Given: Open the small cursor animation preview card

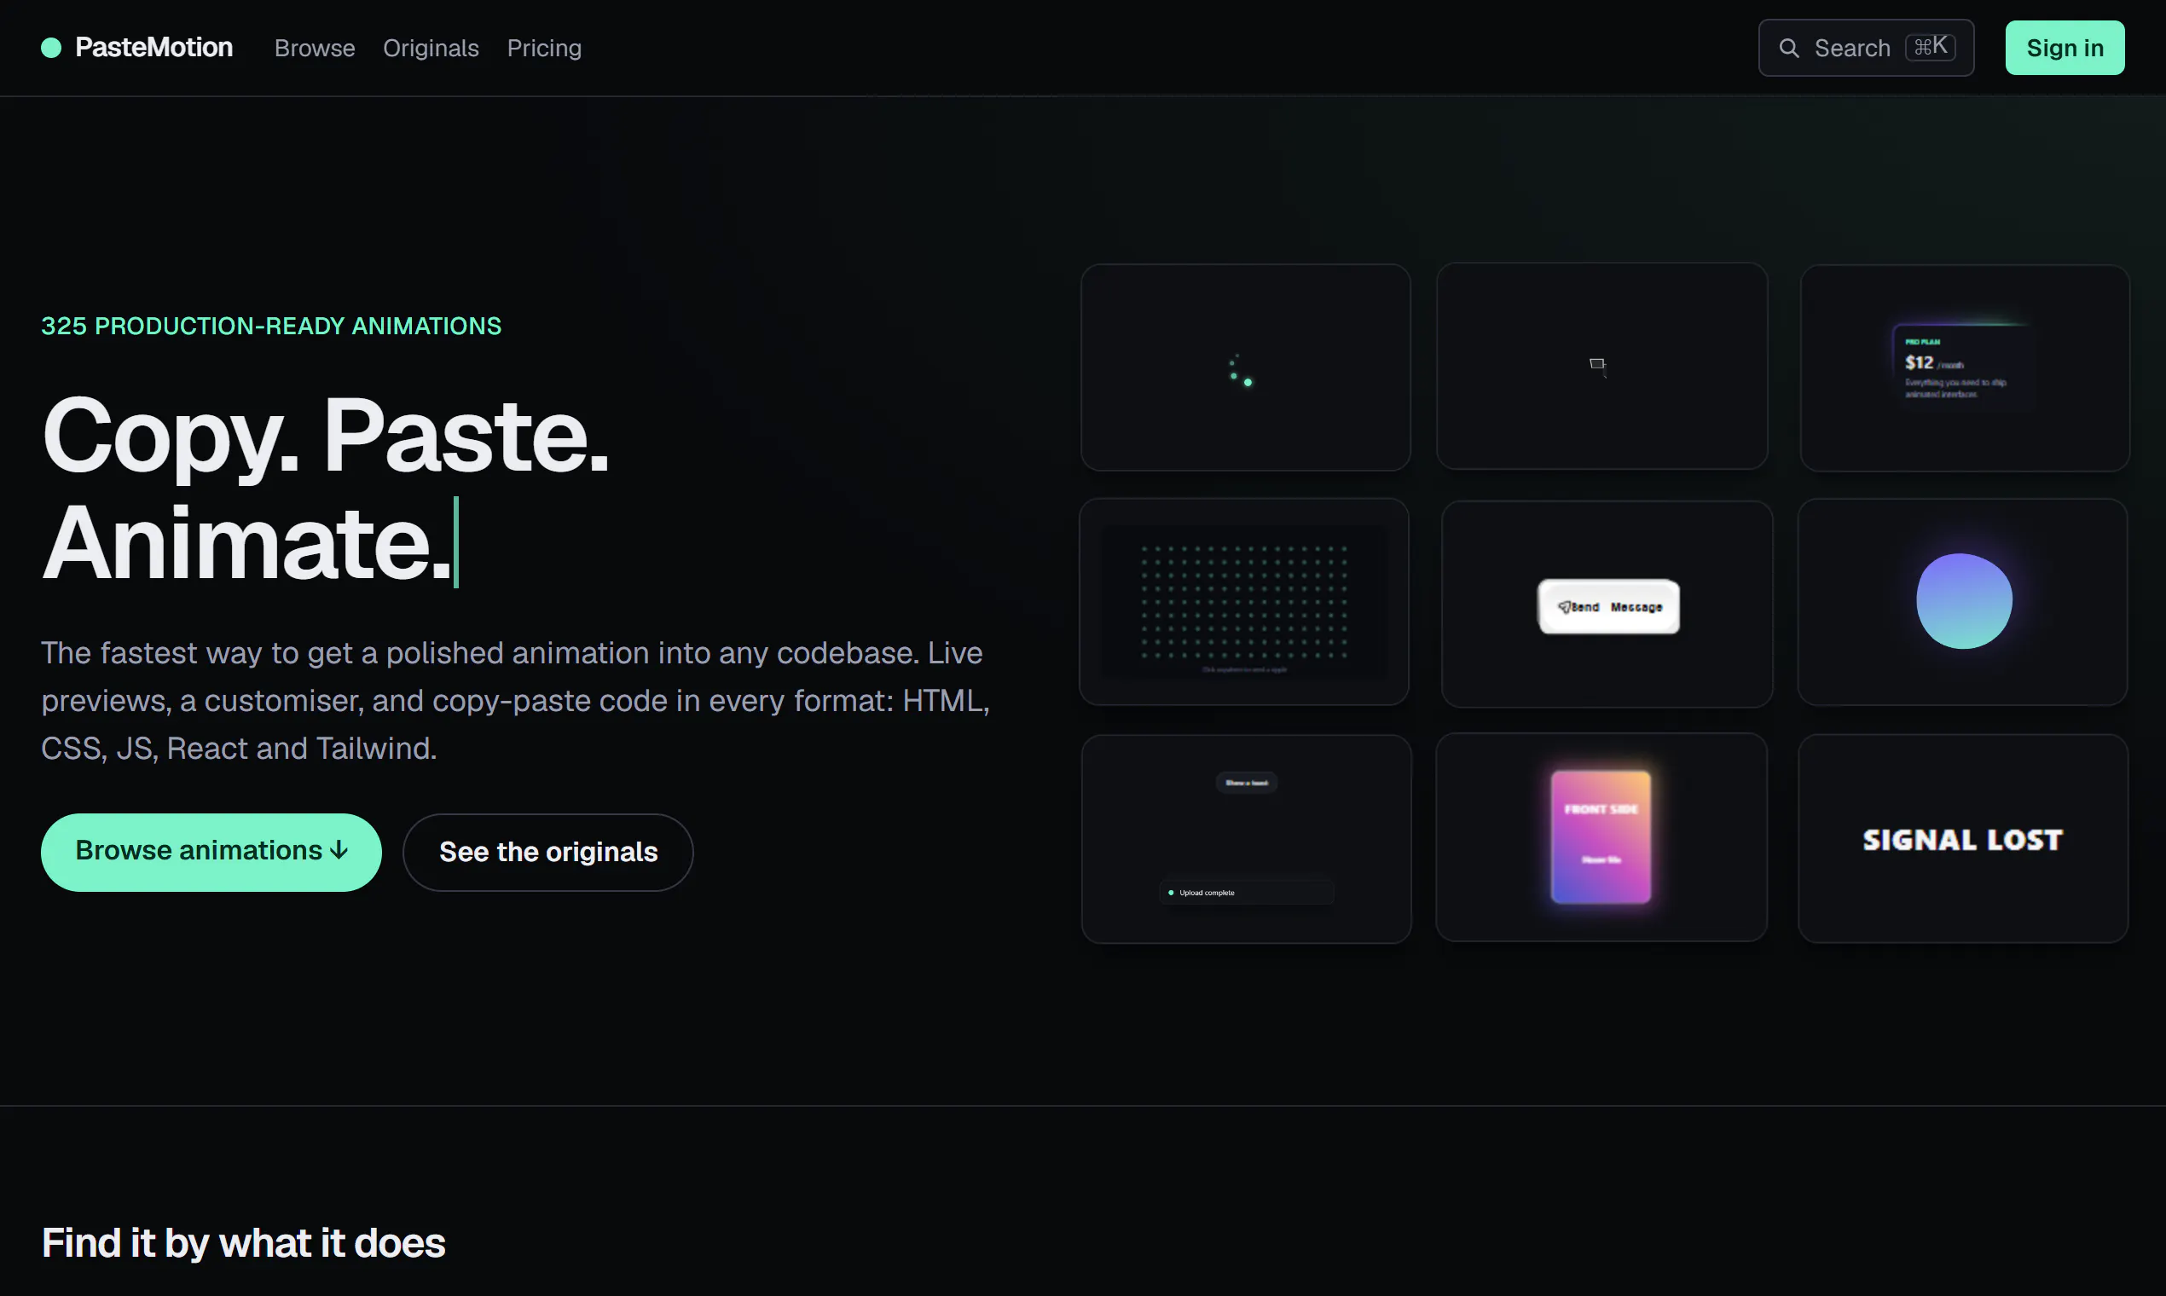Looking at the screenshot, I should click(1601, 367).
